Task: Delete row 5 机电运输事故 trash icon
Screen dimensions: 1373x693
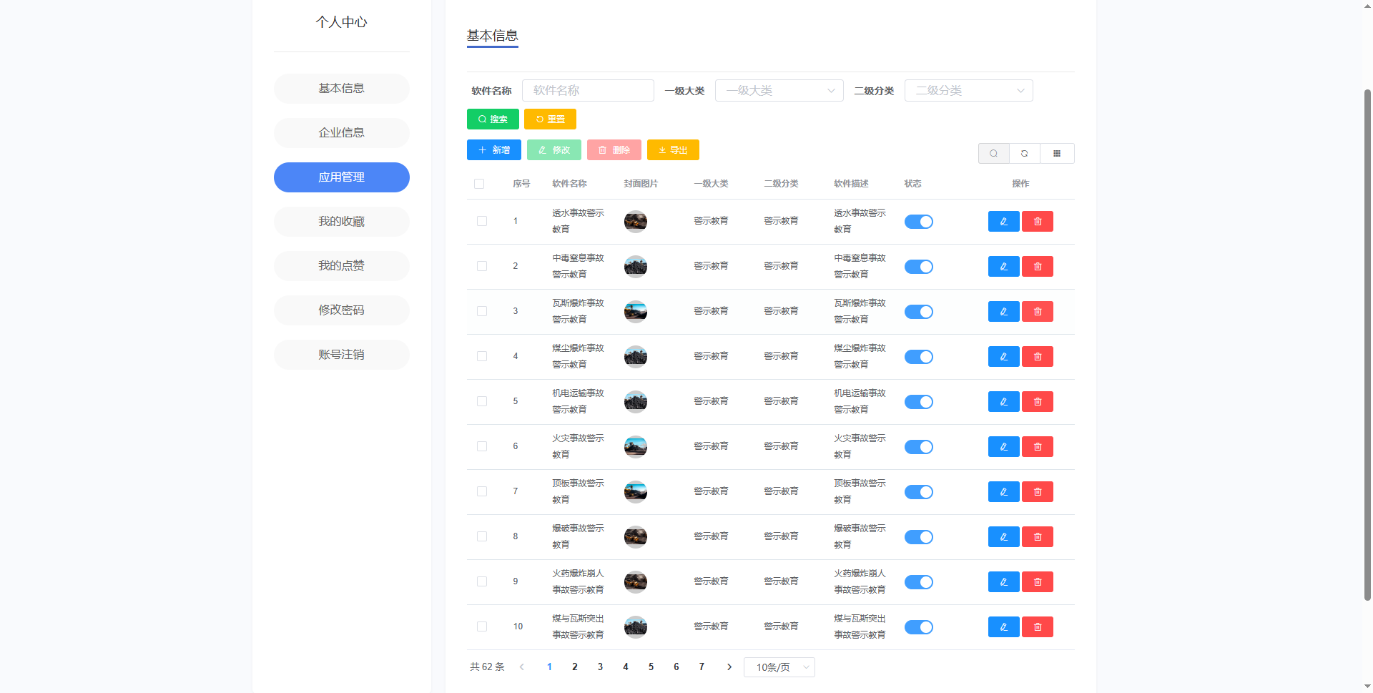Action: pyautogui.click(x=1037, y=402)
